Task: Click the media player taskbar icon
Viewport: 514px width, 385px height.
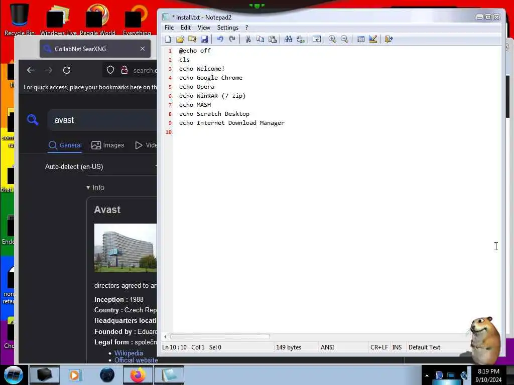Action: click(x=74, y=375)
